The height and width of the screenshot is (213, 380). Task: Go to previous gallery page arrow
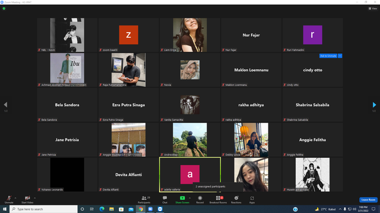click(5, 105)
